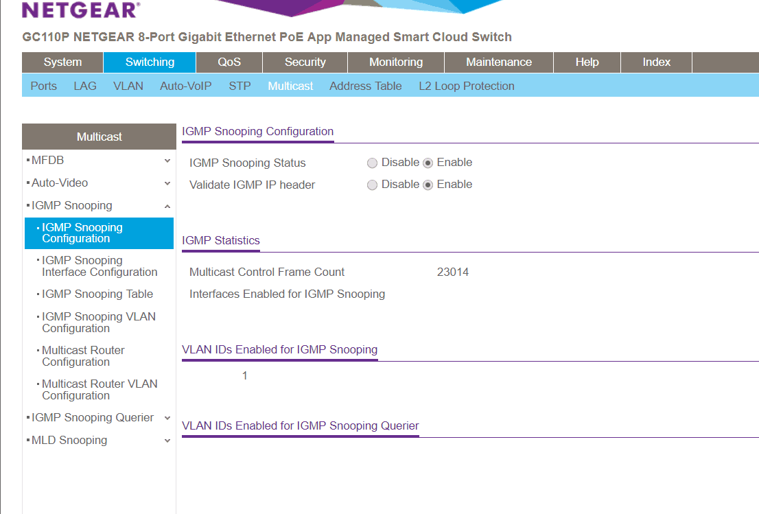Viewport: 759px width, 514px height.
Task: Open L2 Loop Protection submenu
Action: pyautogui.click(x=466, y=86)
